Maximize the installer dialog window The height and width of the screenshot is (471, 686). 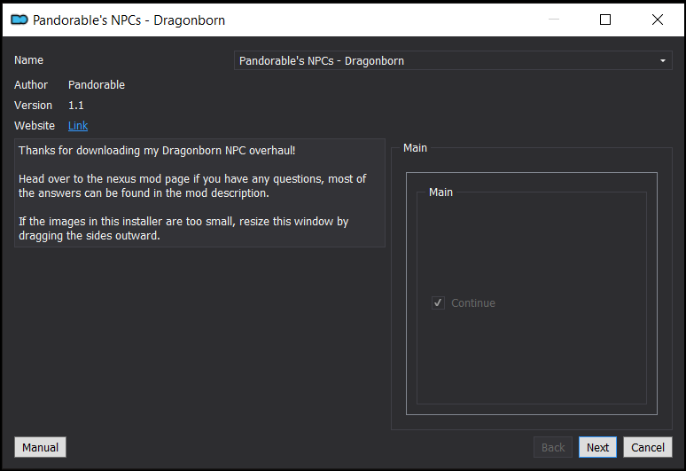(x=605, y=20)
